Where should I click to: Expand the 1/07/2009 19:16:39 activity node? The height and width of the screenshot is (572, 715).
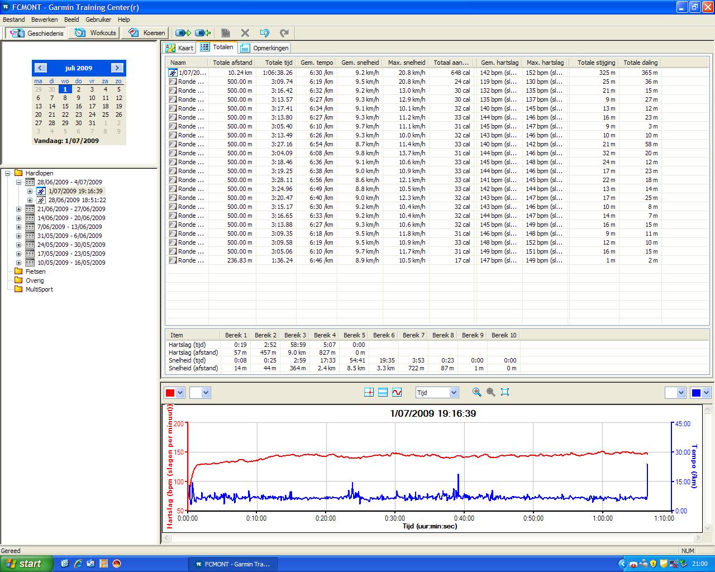30,191
